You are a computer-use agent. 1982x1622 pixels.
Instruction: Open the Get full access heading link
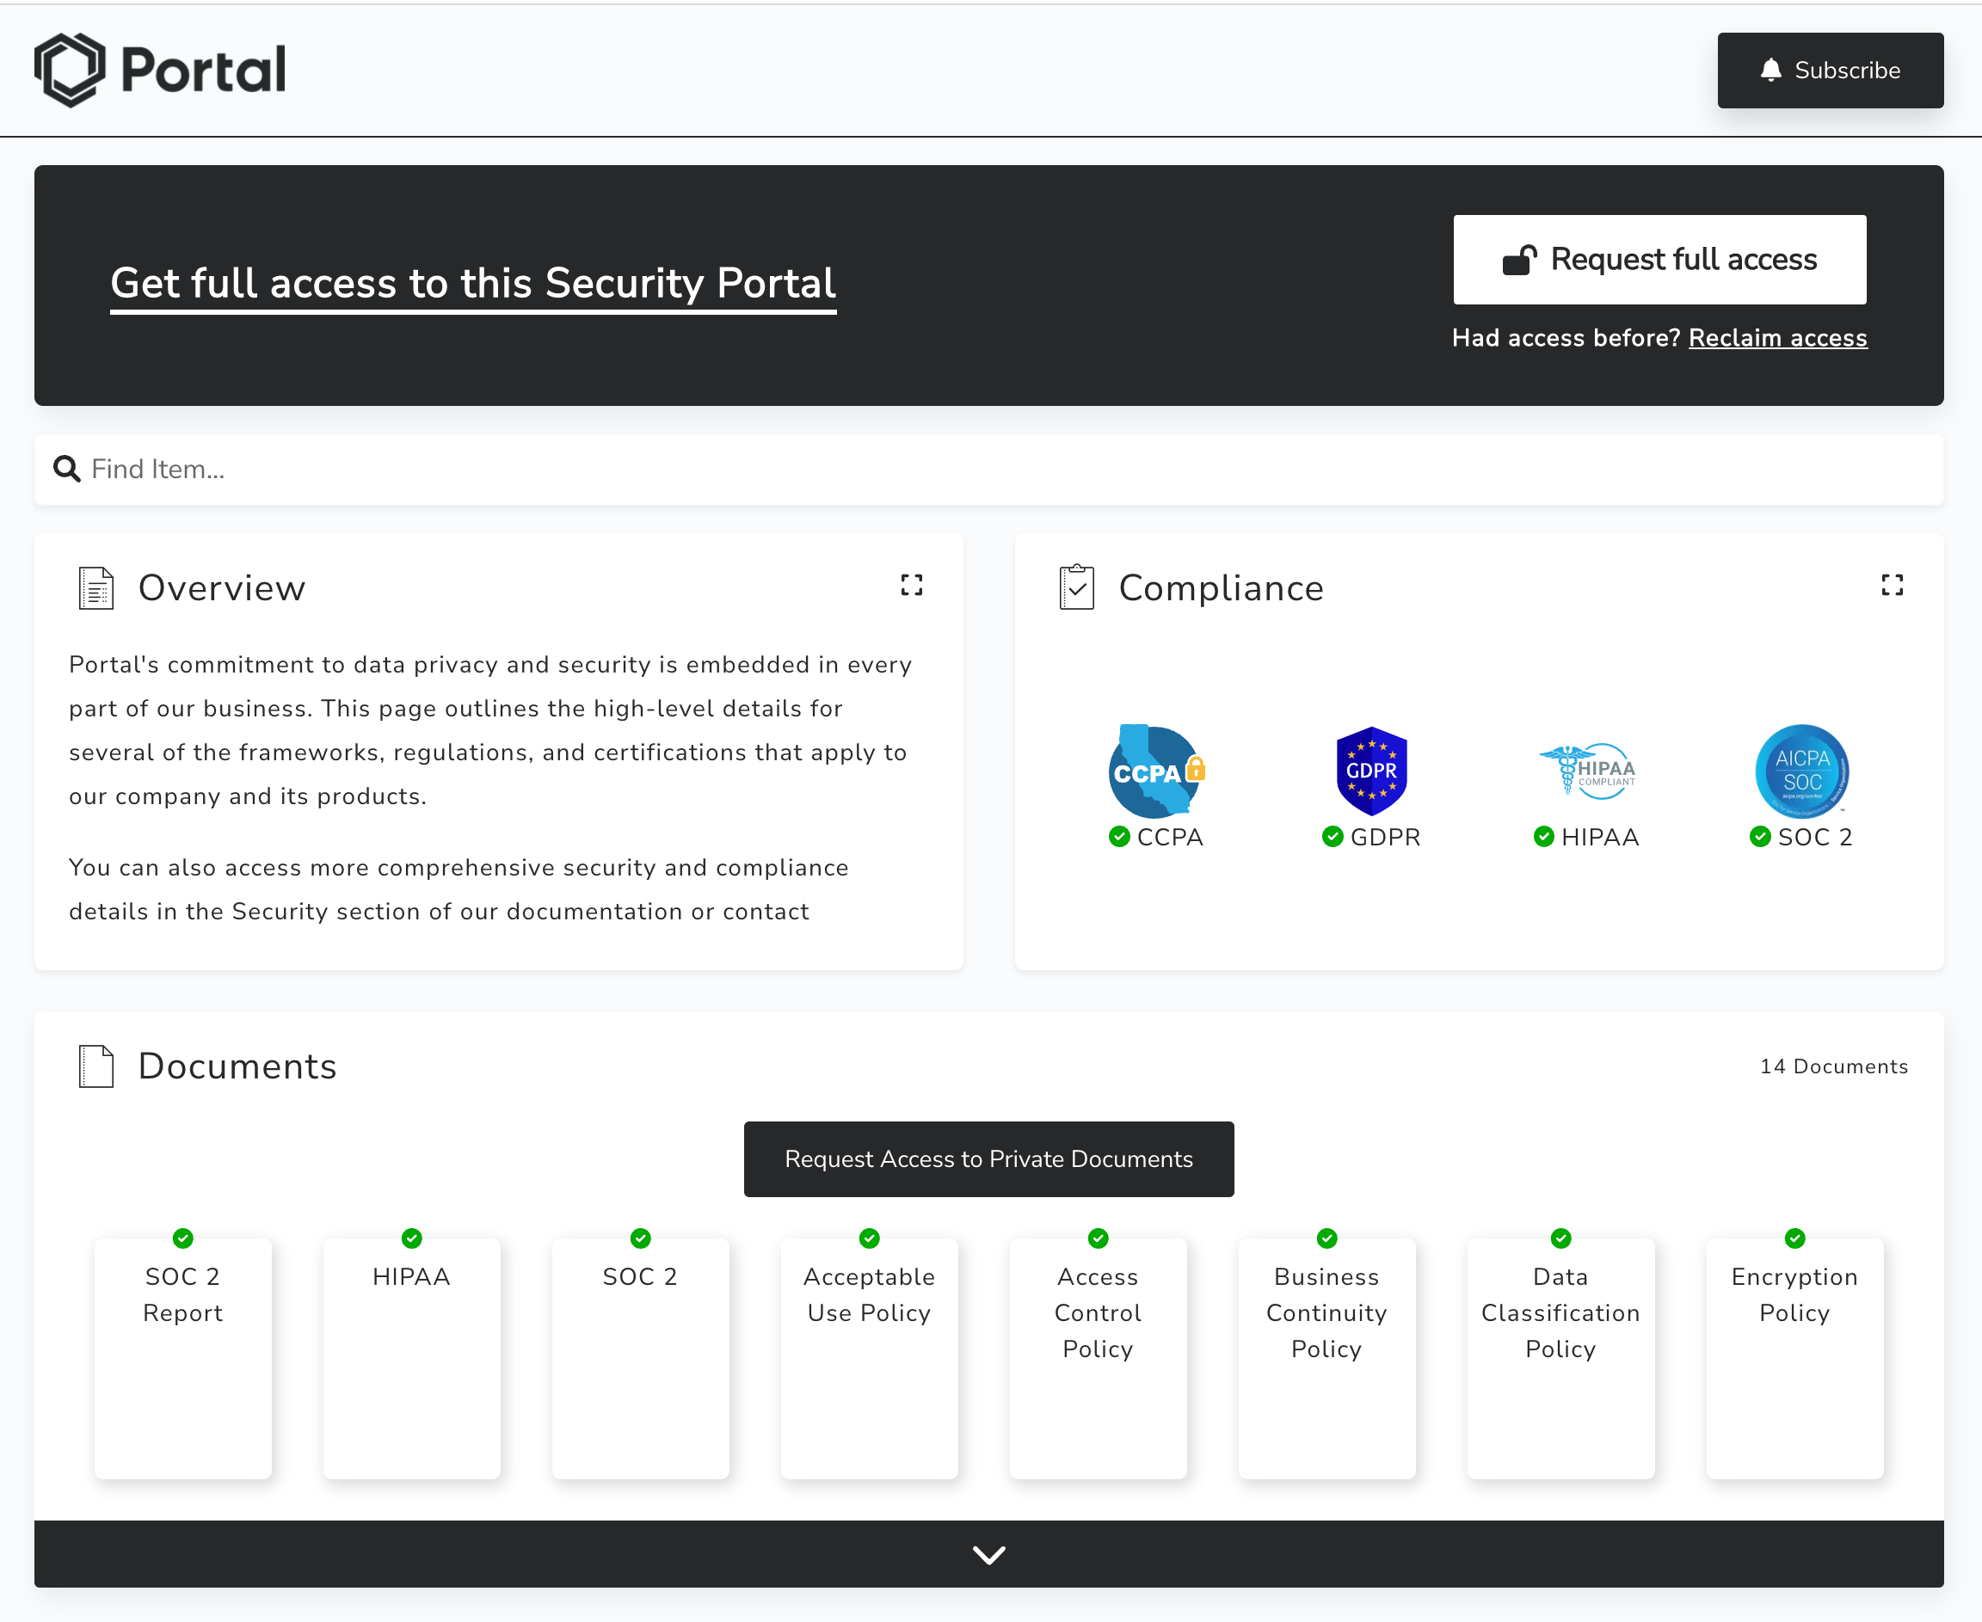coord(473,284)
